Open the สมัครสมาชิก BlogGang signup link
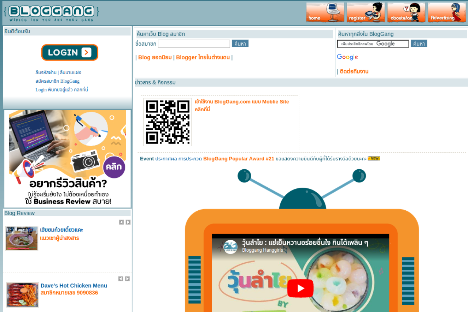This screenshot has width=468, height=312. [57, 81]
